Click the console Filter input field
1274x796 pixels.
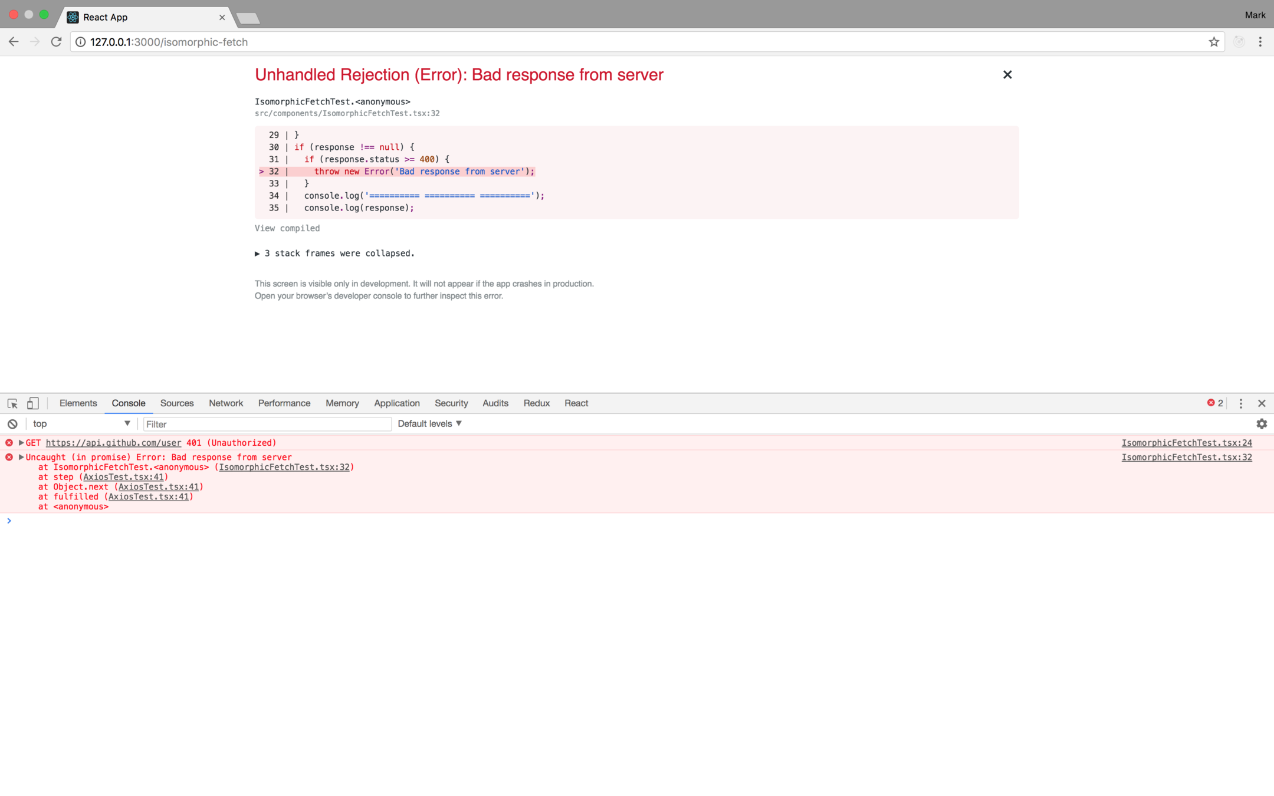point(267,424)
